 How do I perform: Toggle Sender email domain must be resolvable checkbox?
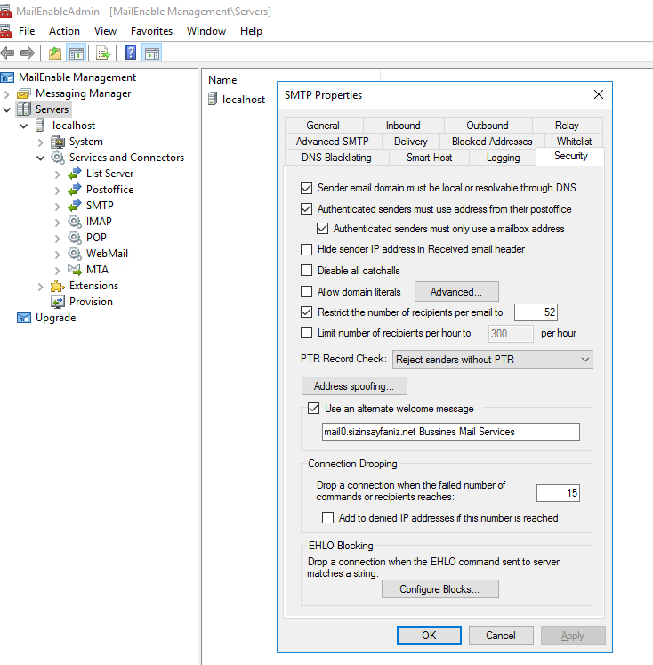pos(306,188)
